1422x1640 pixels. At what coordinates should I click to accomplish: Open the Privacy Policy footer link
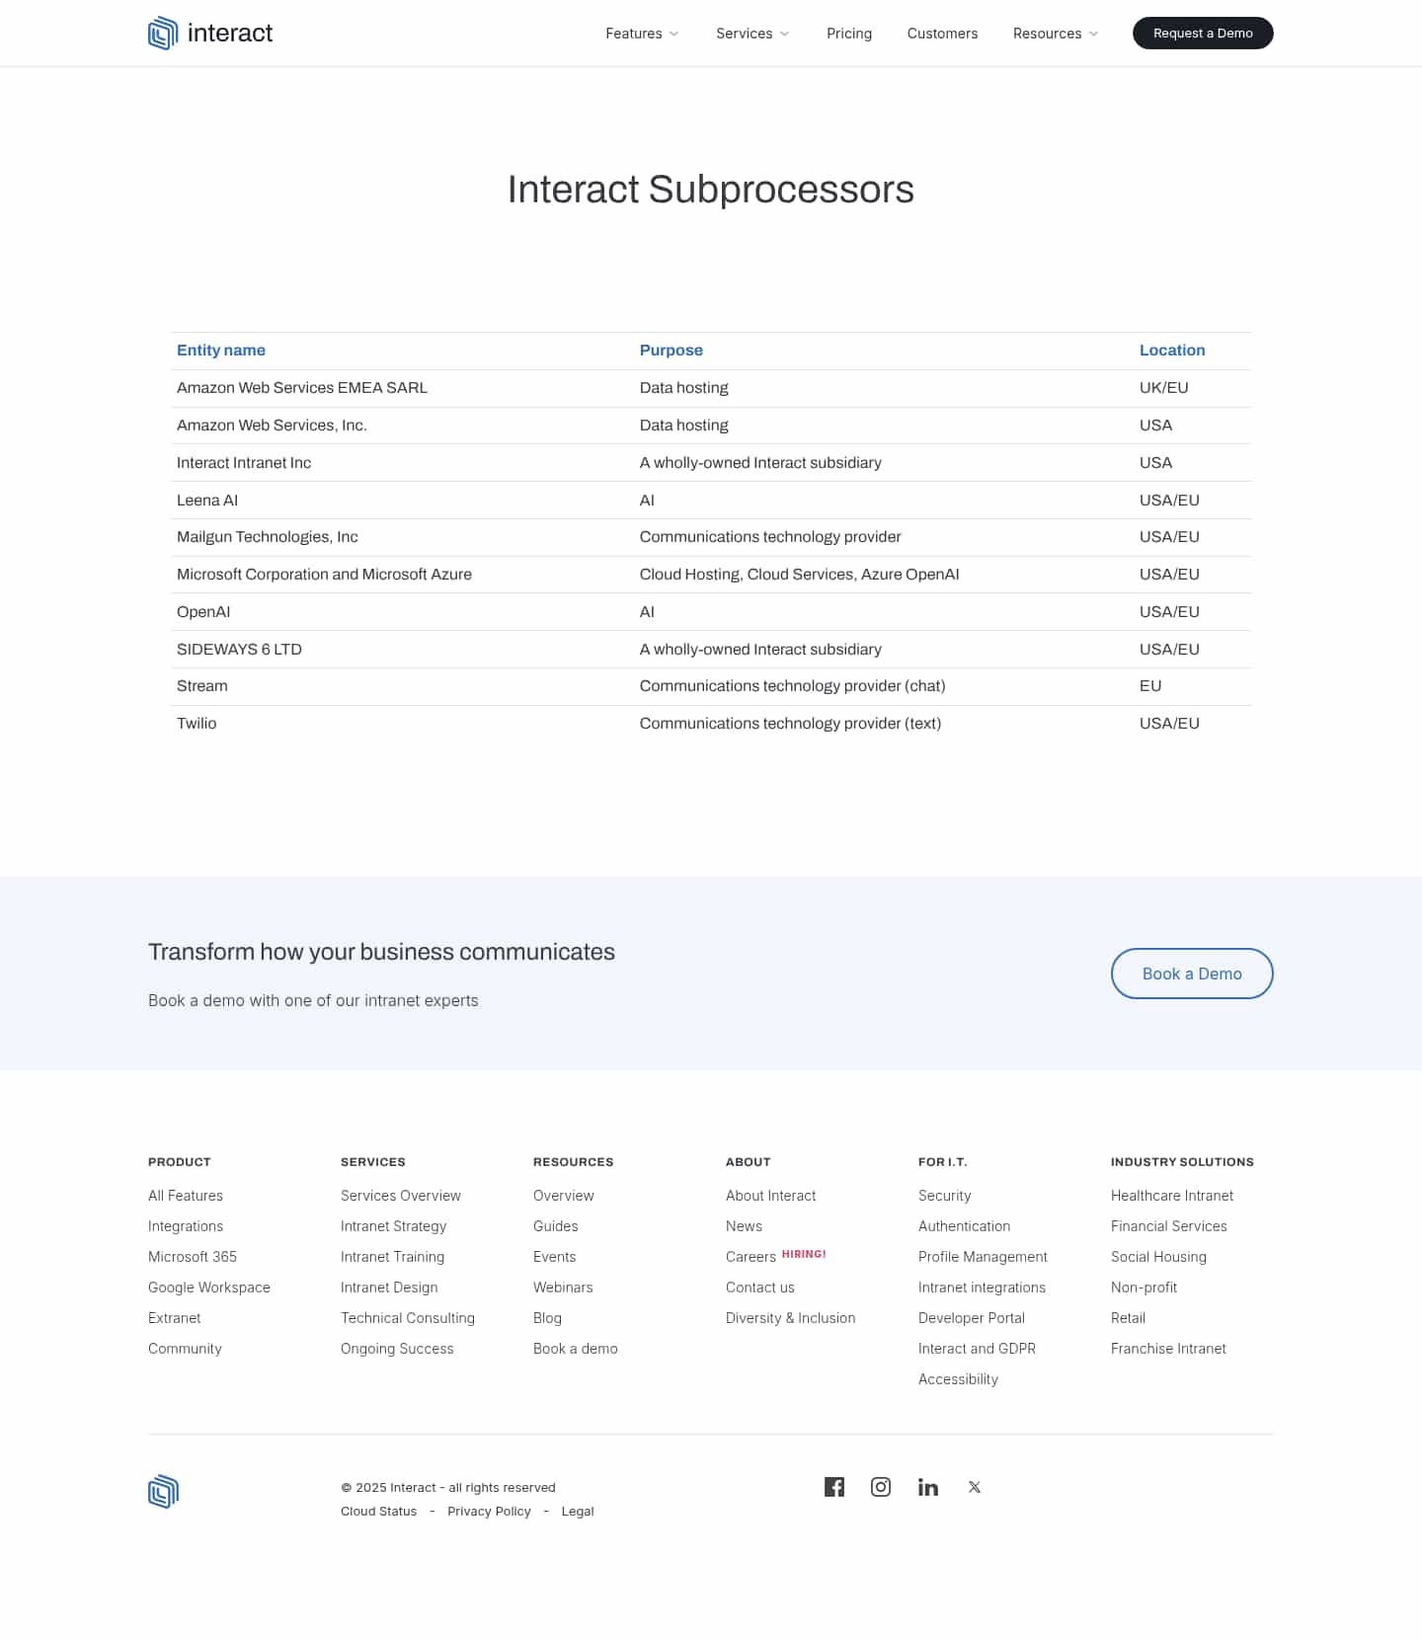489,1512
